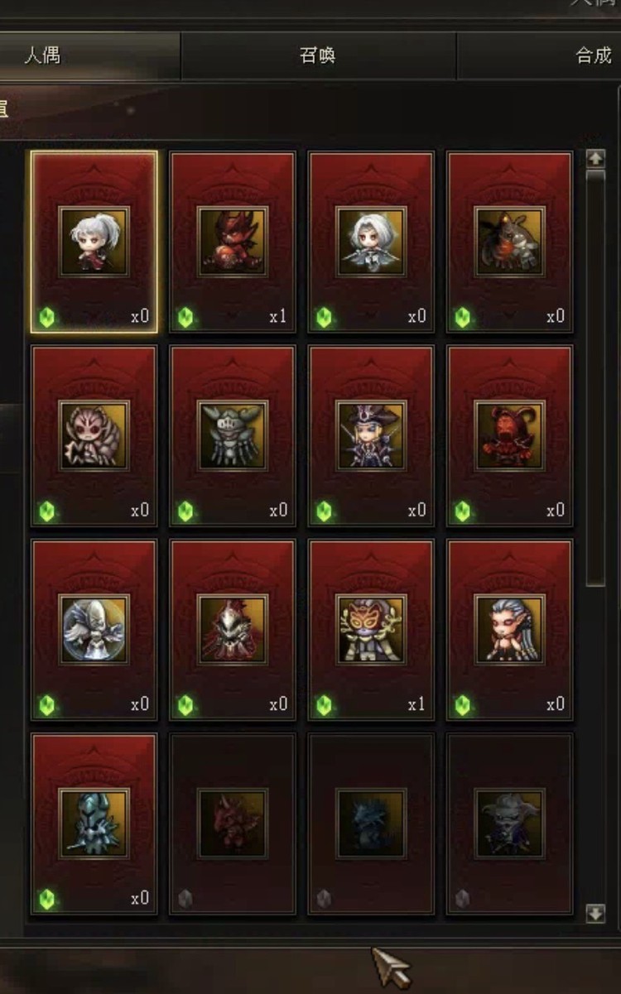Viewport: 621px width, 994px height.
Task: Open the locked grey goblin doll card
Action: [510, 824]
